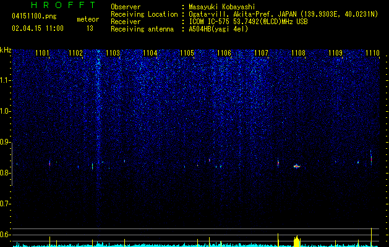Click the 1.1 kHz frequency label

click(6, 80)
